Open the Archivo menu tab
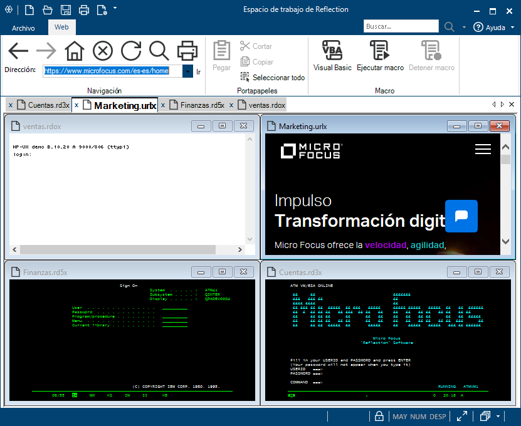Viewport: 521px width, 426px height. click(24, 28)
